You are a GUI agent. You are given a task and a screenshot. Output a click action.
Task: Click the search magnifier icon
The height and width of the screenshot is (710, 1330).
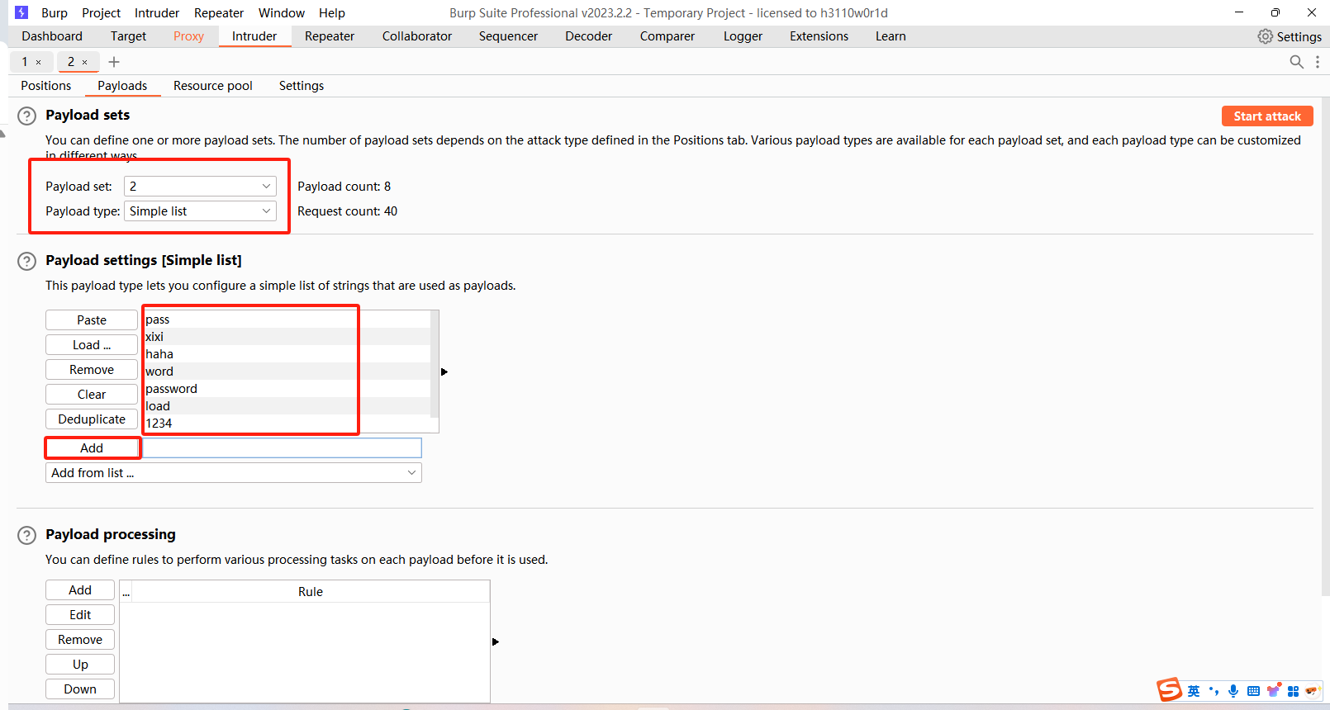(x=1296, y=62)
